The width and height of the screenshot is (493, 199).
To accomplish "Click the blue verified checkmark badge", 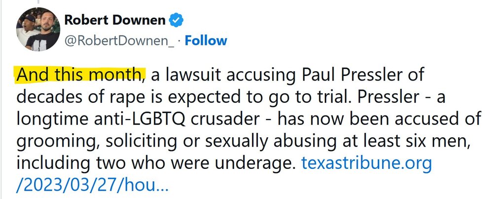I will pyautogui.click(x=176, y=21).
